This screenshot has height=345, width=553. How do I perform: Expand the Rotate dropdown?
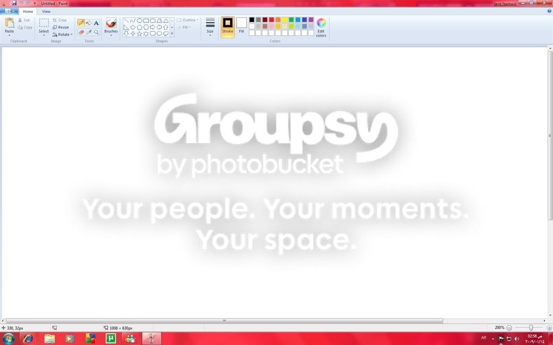pos(71,34)
